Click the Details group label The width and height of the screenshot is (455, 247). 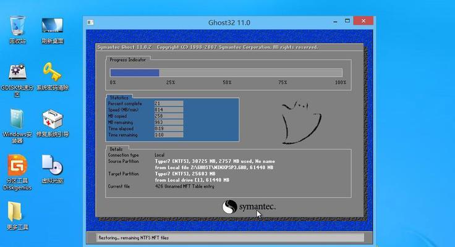point(116,149)
